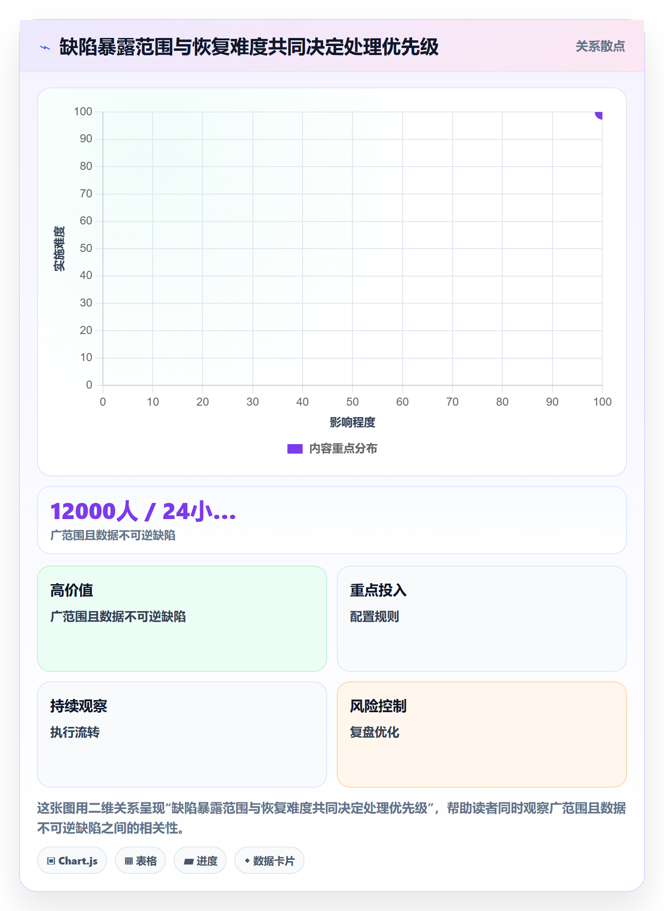Click 配置规则 in the 重点投入 card
The image size is (664, 911).
tap(375, 617)
